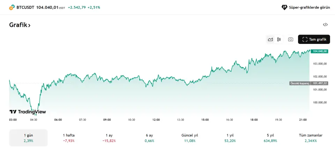The image size is (335, 151).
Task: Select the Tüm zamanlar time range
Action: point(311,138)
